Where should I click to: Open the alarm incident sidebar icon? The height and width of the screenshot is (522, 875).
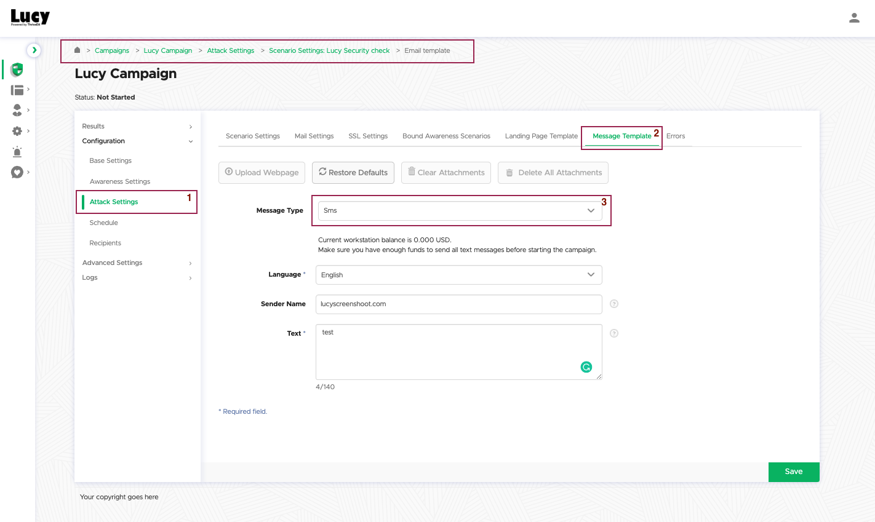(17, 151)
